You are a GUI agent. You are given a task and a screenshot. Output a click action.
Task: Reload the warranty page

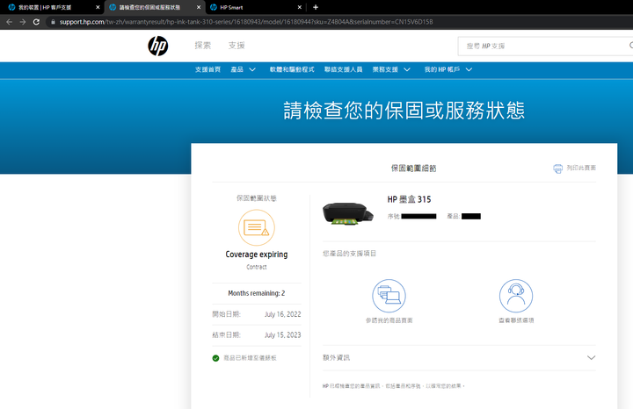pyautogui.click(x=36, y=22)
